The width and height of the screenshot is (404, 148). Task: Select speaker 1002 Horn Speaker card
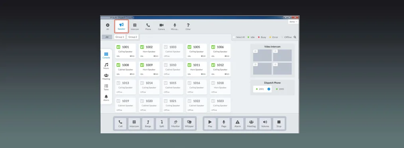149,51
